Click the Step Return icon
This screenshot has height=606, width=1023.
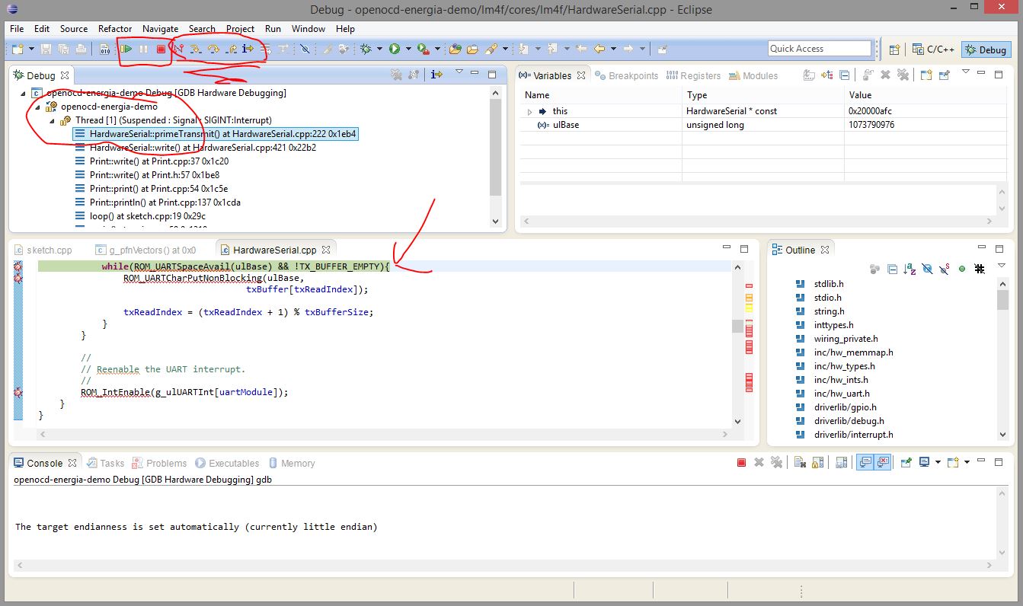tap(231, 49)
